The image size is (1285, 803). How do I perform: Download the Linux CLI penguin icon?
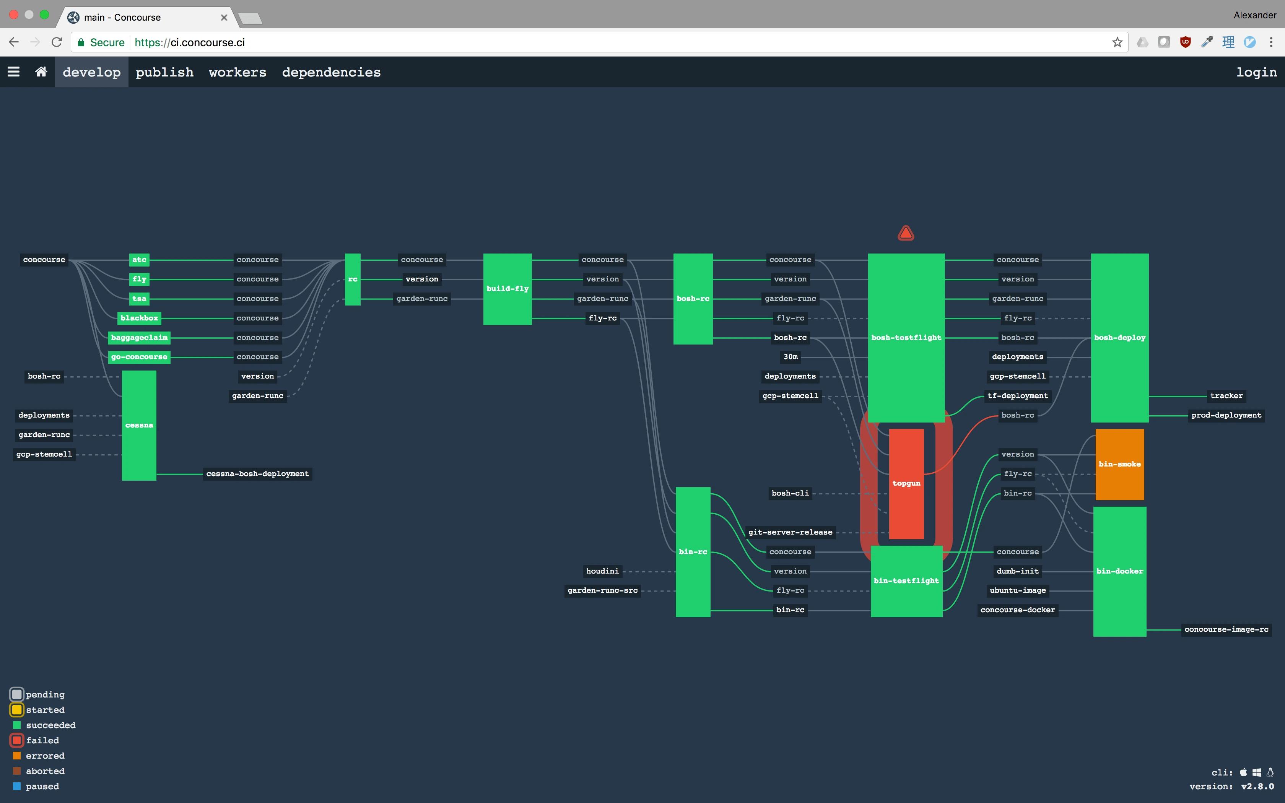point(1270,772)
